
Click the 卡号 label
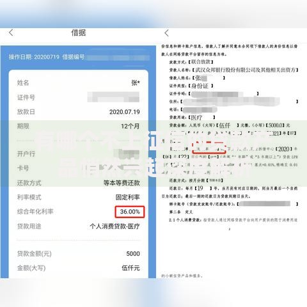(23, 168)
